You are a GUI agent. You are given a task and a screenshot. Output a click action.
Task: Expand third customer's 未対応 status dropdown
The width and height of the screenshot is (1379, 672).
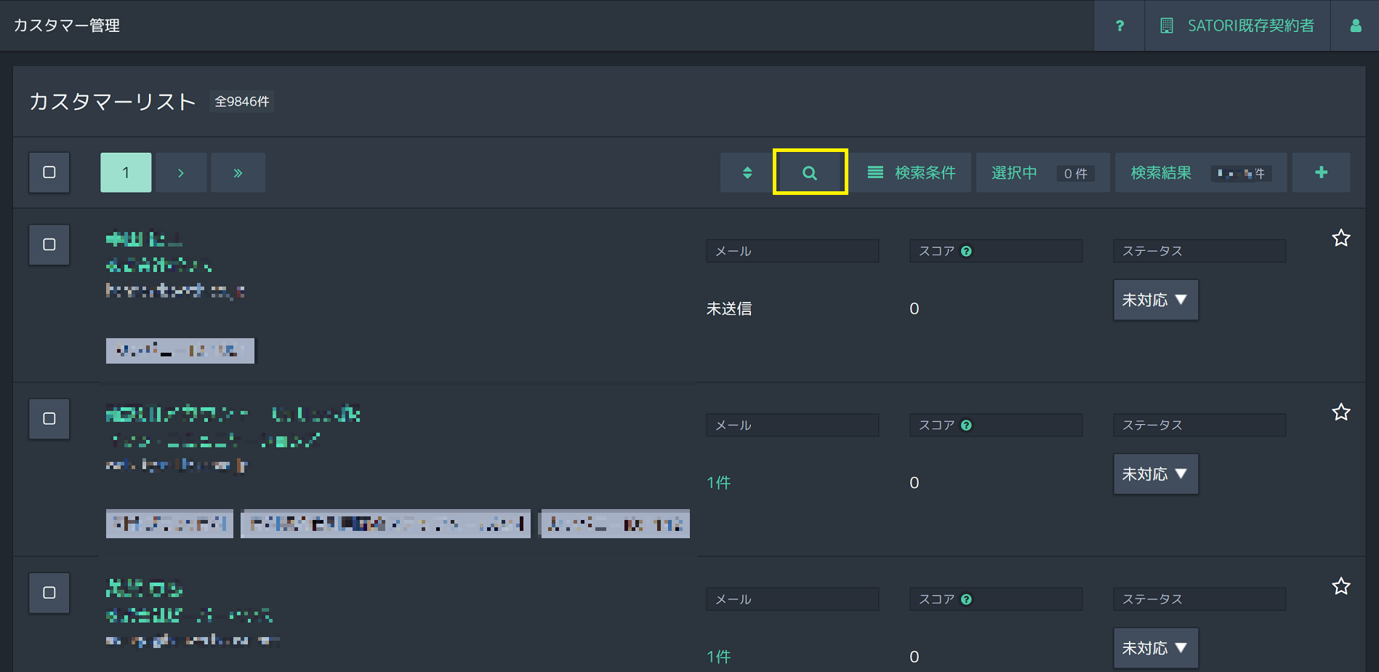pyautogui.click(x=1155, y=648)
